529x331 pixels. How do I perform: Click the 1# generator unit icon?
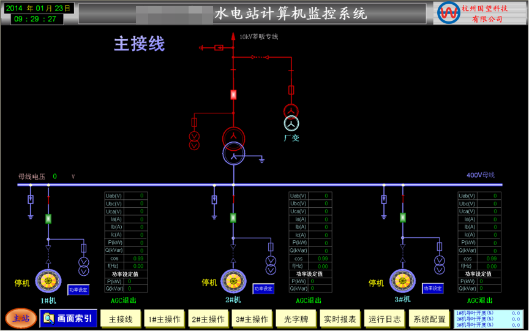[48, 281]
